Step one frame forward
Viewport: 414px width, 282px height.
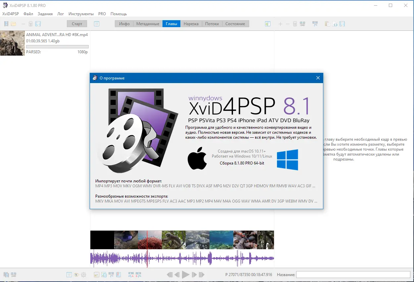click(x=194, y=274)
